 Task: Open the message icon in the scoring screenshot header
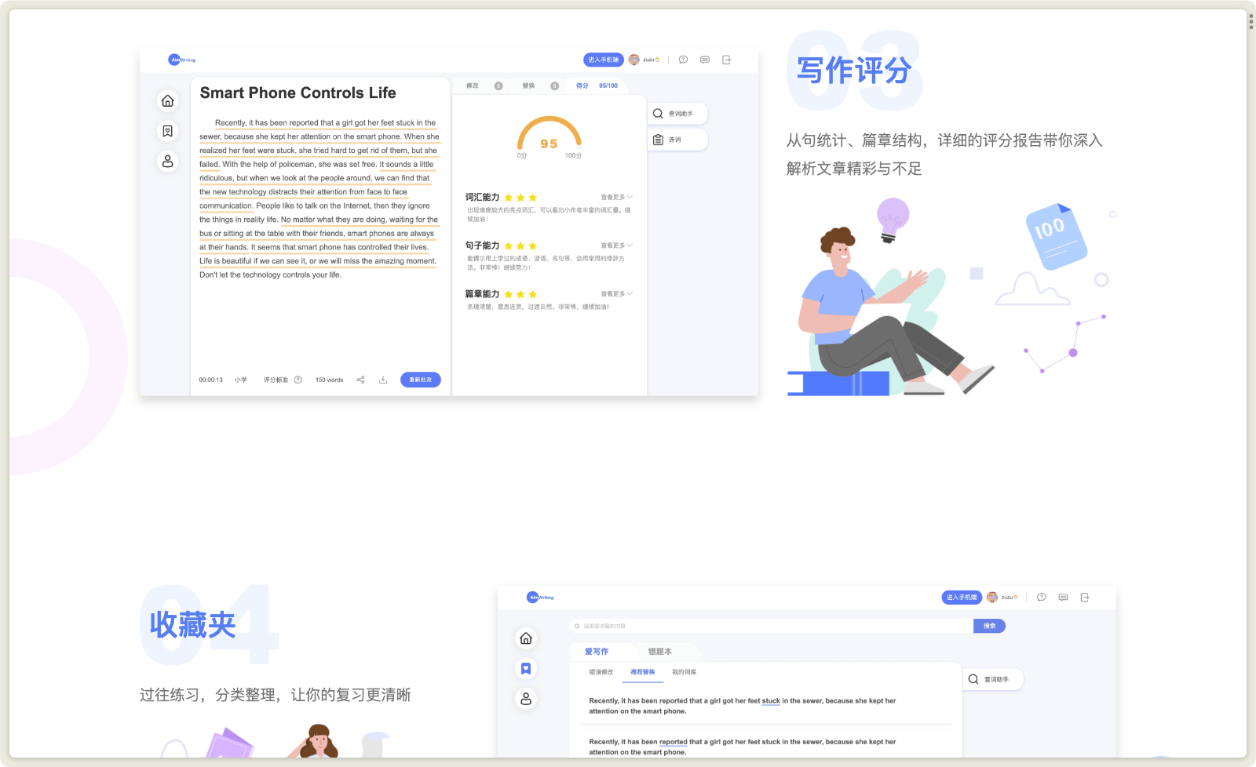(705, 60)
